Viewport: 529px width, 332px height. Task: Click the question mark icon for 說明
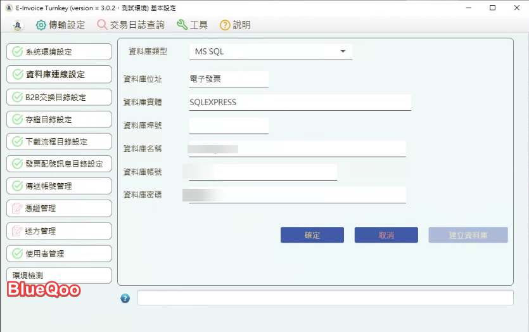click(x=225, y=25)
